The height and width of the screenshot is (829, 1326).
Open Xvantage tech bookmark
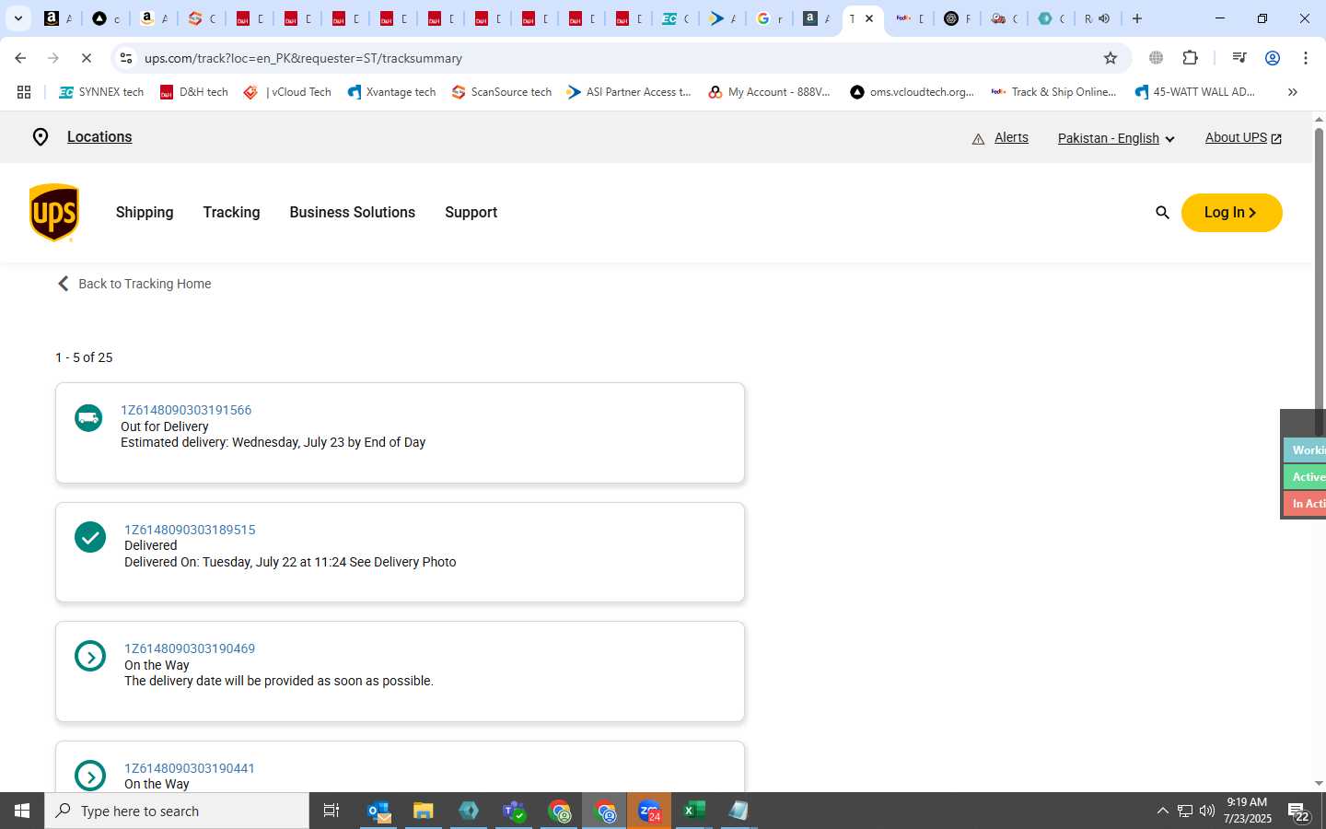[x=391, y=92]
